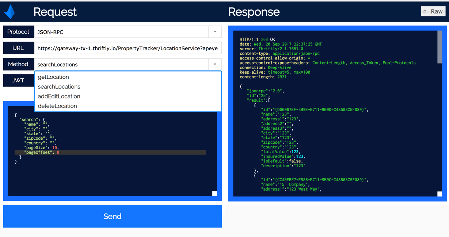Open the JSON-RPC protocol combo box
Image resolution: width=449 pixels, height=237 pixels.
(121, 32)
